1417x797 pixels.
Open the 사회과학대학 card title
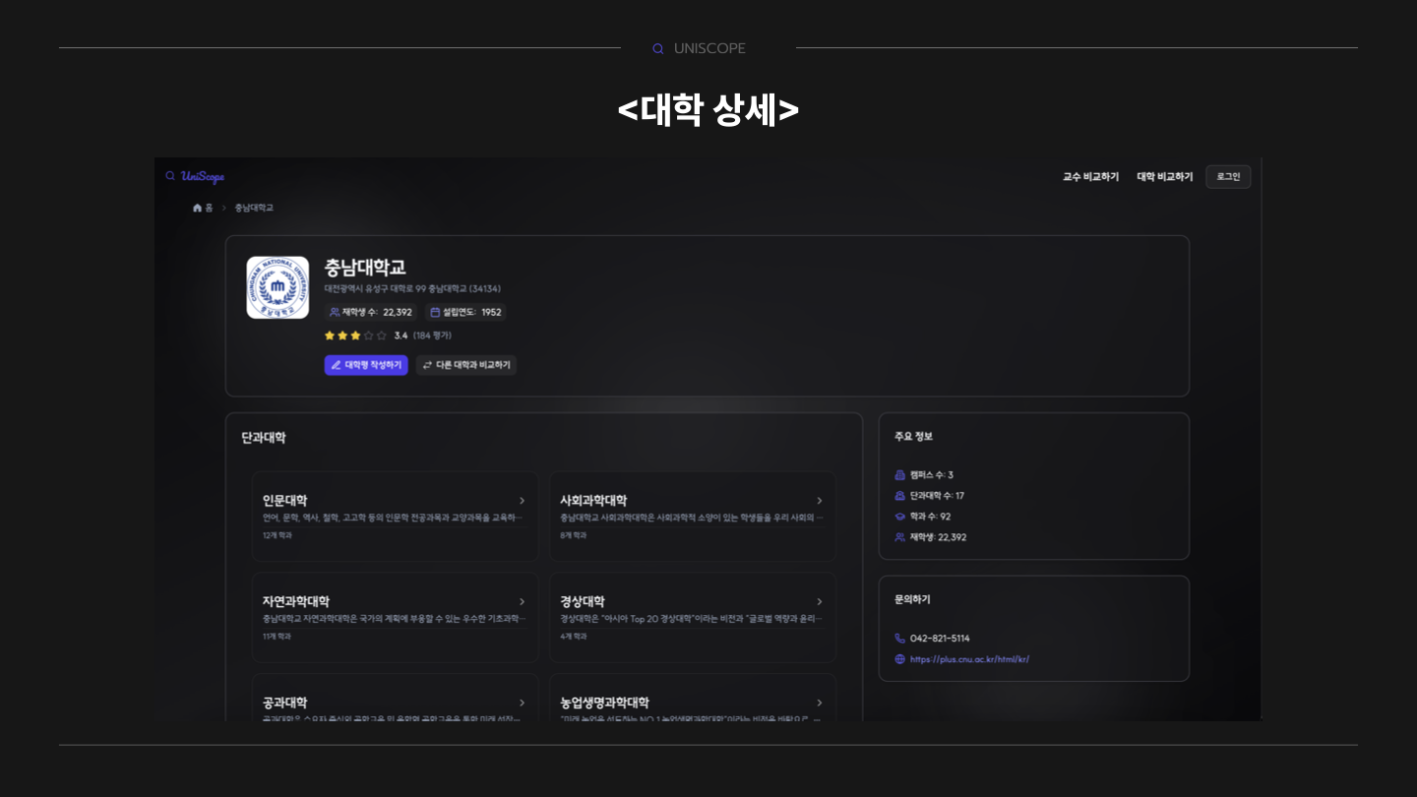(593, 501)
